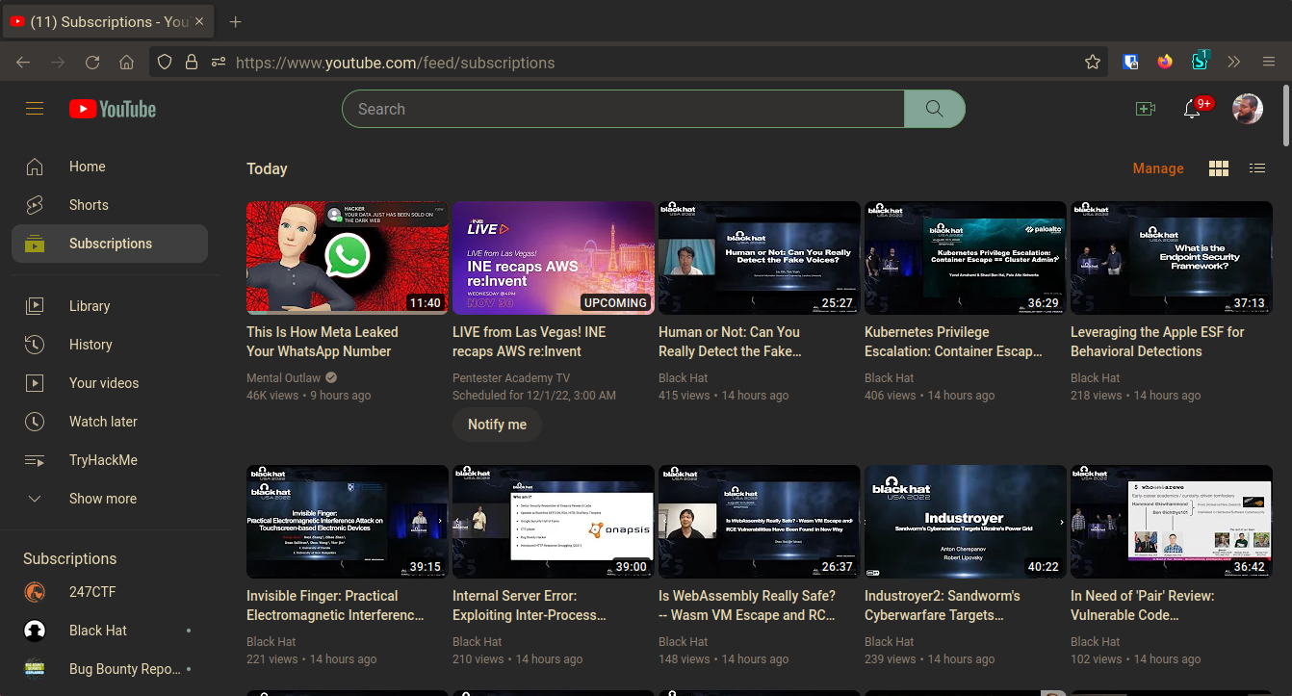The height and width of the screenshot is (696, 1292).
Task: Select Home in the sidebar
Action: pos(110,167)
